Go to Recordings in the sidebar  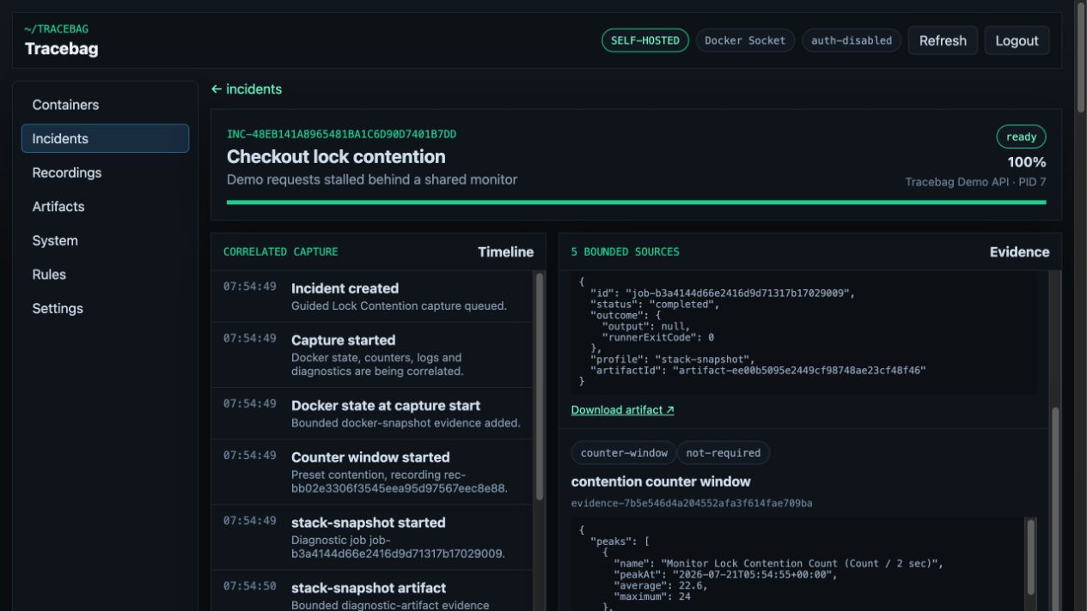click(105, 172)
